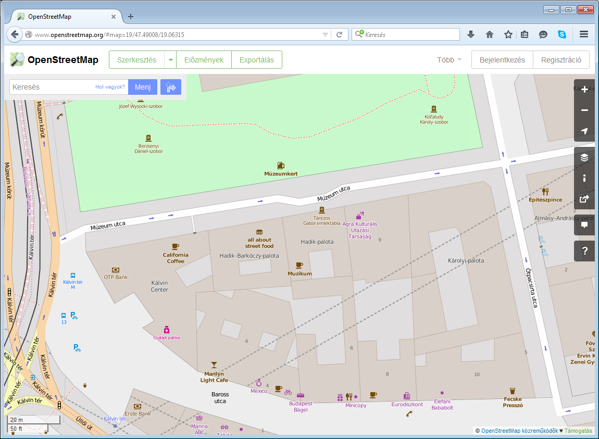Screen dimensions: 599x439
Task: Click the Kálvin Center label
Action: click(x=159, y=286)
